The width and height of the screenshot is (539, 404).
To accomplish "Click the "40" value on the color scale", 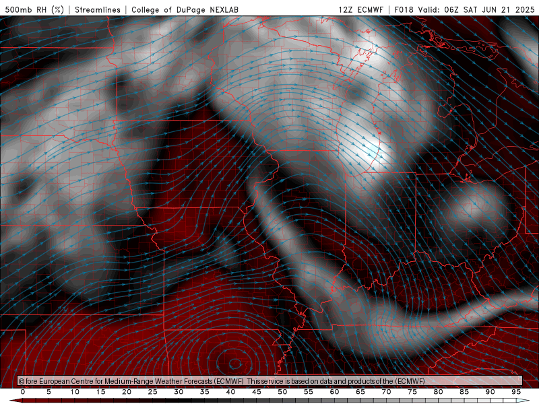I will coord(230,392).
